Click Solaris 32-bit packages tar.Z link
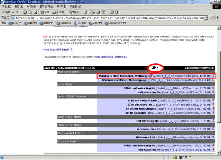This screenshot has height=160, width=221. 141,104
